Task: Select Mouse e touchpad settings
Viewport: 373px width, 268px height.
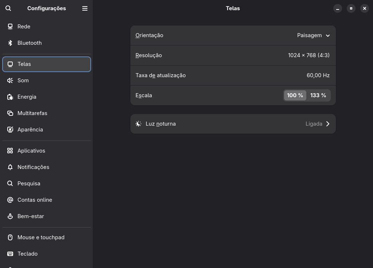Action: (x=41, y=237)
